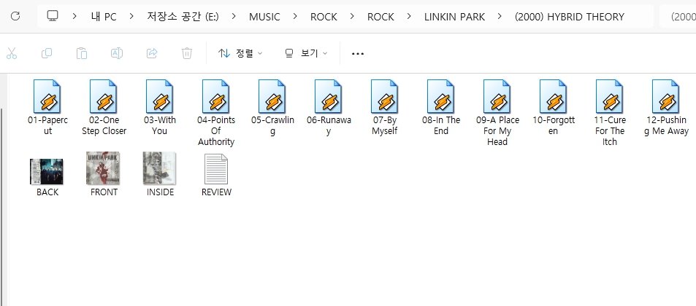Image resolution: width=696 pixels, height=306 pixels.
Task: Click the Share icon in toolbar
Action: tap(152, 53)
